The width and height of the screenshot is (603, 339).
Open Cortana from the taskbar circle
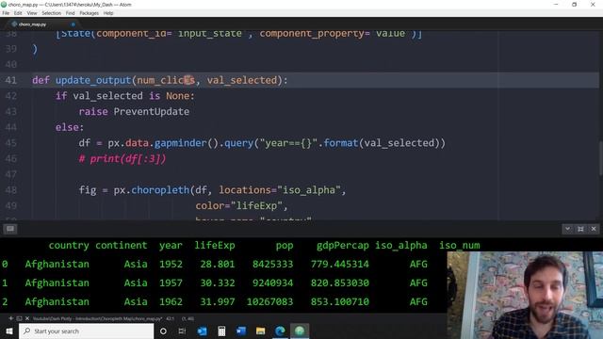pyautogui.click(x=163, y=331)
